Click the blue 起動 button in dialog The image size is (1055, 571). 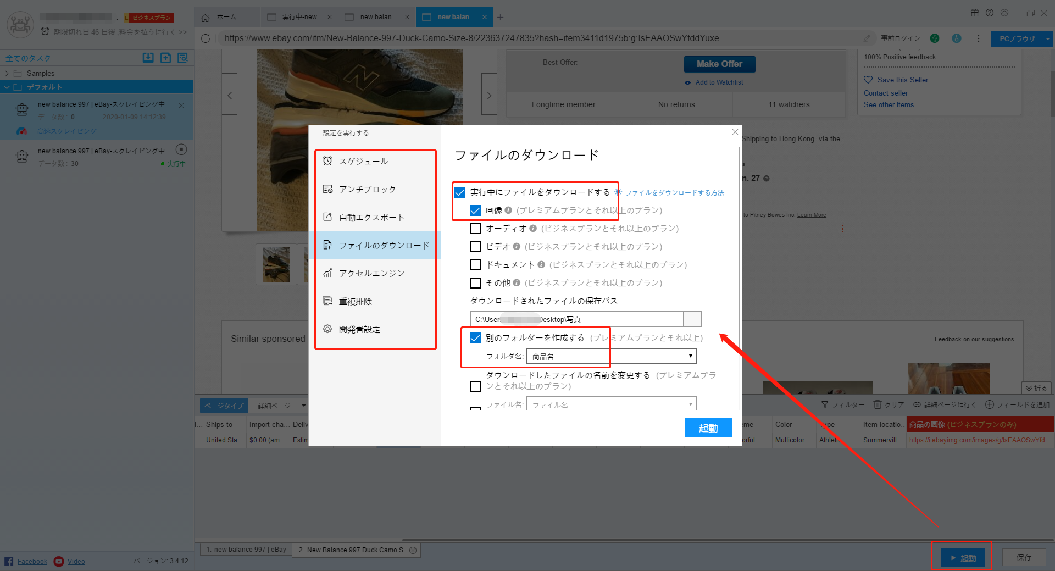[708, 428]
